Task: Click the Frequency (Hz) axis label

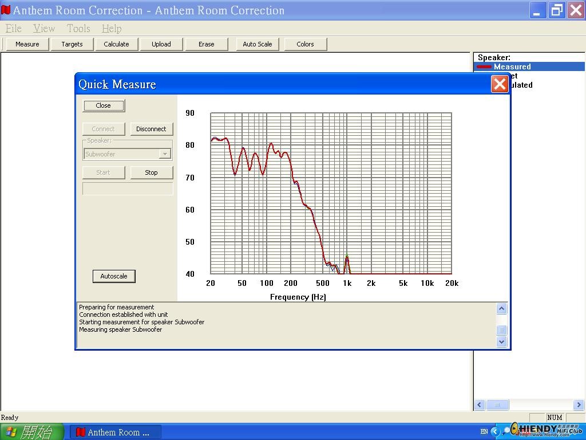Action: (298, 297)
